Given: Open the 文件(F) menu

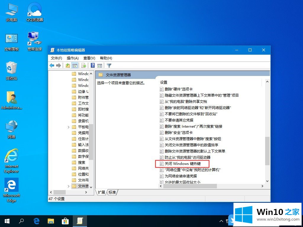Looking at the screenshot, I should click(x=57, y=58).
